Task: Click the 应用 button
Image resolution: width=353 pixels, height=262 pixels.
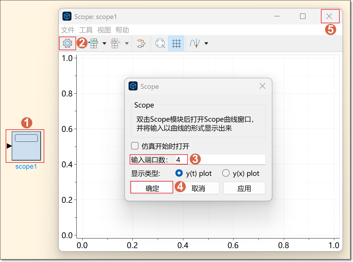Action: tap(244, 188)
